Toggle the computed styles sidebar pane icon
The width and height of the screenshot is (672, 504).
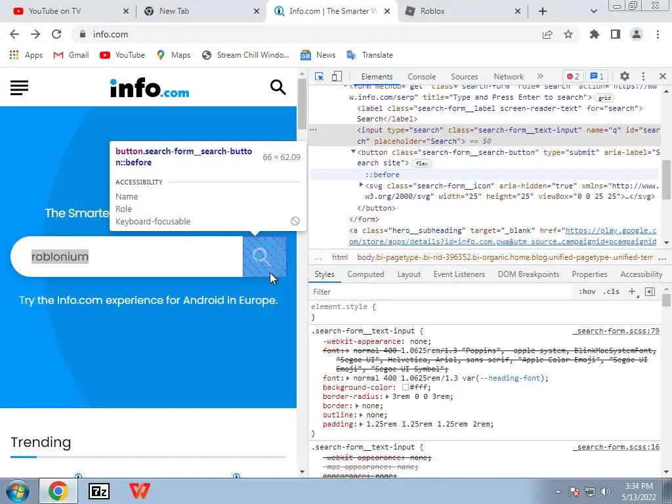650,291
